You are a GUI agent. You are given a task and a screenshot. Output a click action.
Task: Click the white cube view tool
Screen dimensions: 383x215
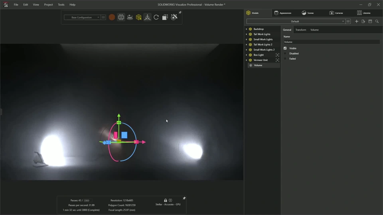tap(165, 17)
